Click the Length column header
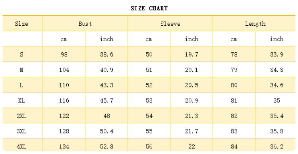Screen dimensions: 298x154 coord(255,24)
